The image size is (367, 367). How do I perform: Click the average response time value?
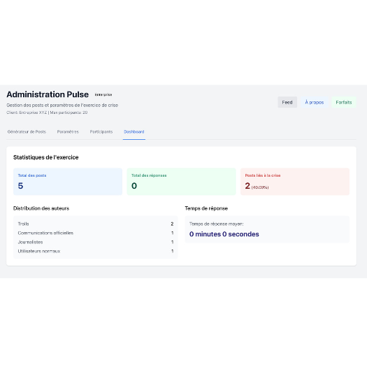(224, 234)
